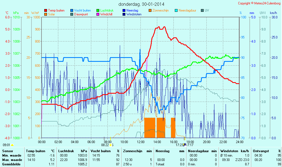
Task: Click the cyan Neerslagduur legend swatch
Action: (176, 11)
